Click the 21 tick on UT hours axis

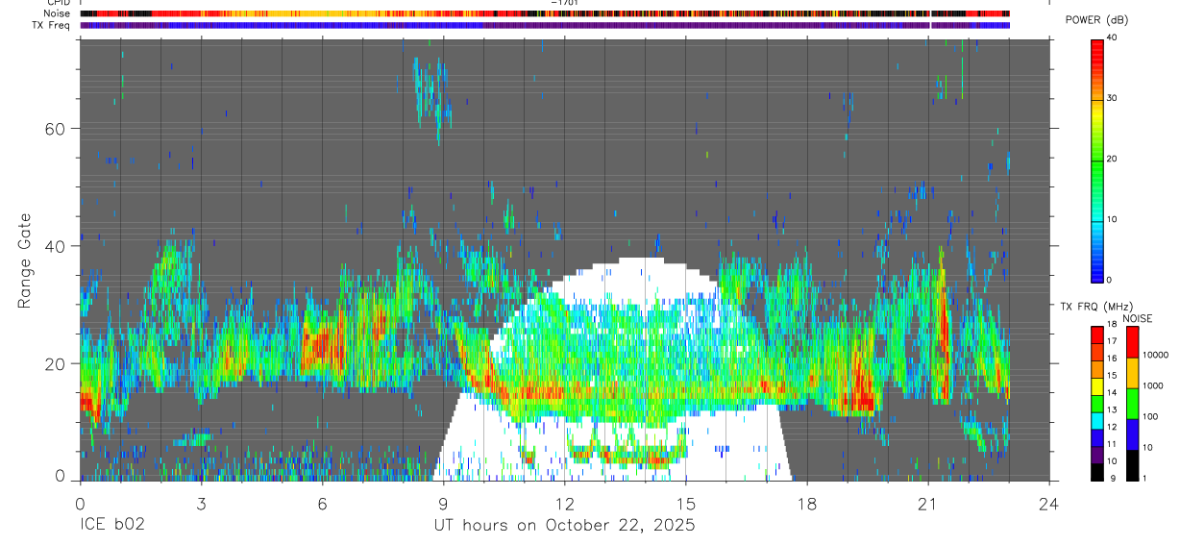tap(928, 504)
